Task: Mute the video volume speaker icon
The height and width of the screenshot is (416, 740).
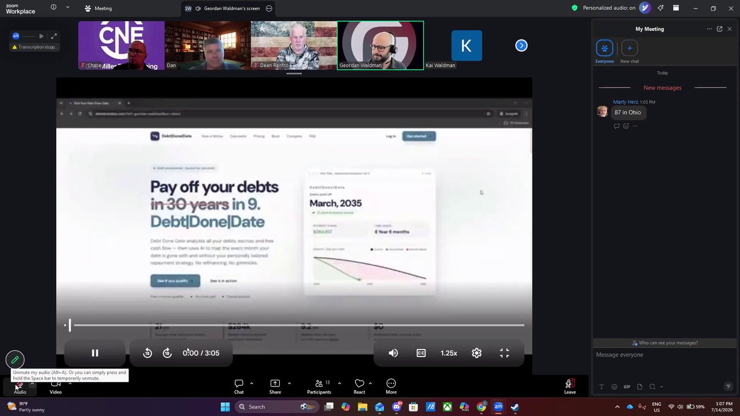Action: (x=393, y=353)
